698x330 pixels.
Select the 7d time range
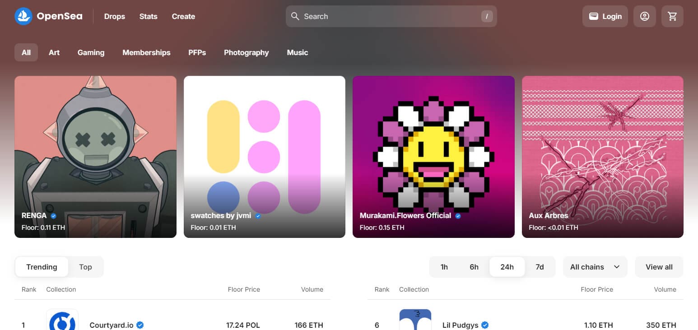click(x=540, y=267)
